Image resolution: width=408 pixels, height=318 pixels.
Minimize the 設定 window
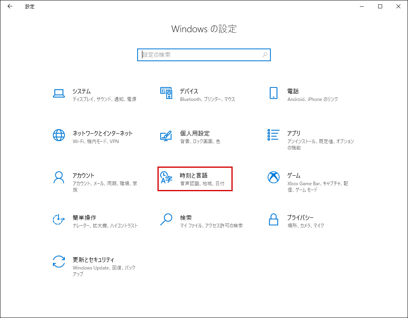point(362,6)
